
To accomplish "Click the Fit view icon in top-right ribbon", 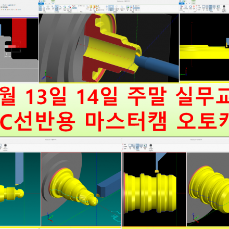I will click(190, 7).
